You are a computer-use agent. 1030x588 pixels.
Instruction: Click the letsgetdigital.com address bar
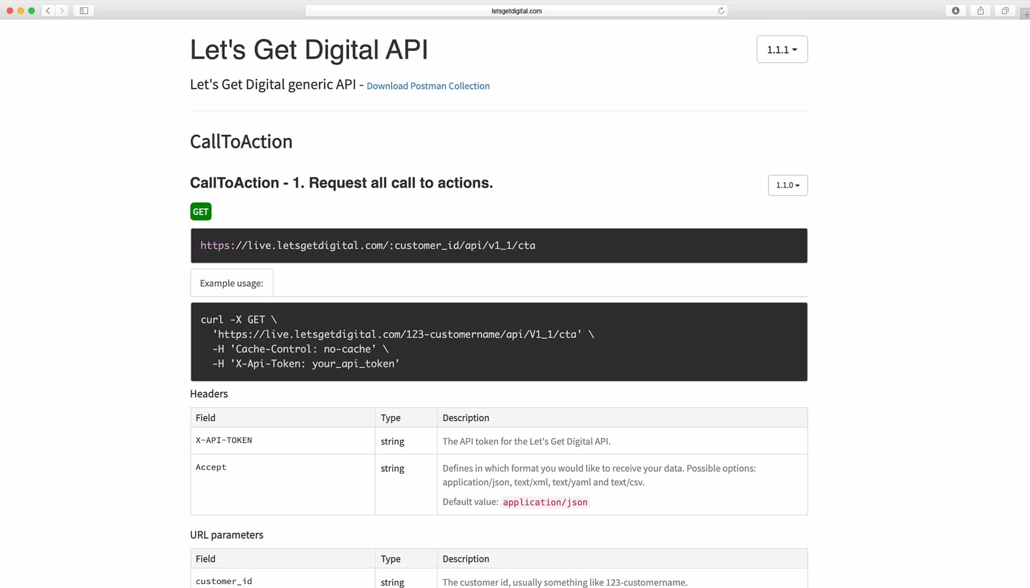pyautogui.click(x=516, y=11)
